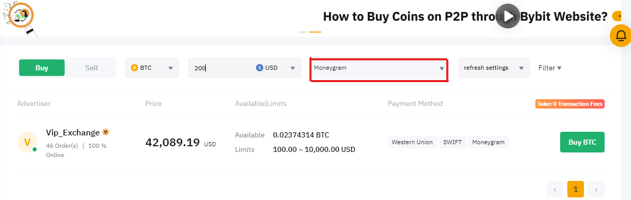Open the notification bell icon

coord(620,36)
